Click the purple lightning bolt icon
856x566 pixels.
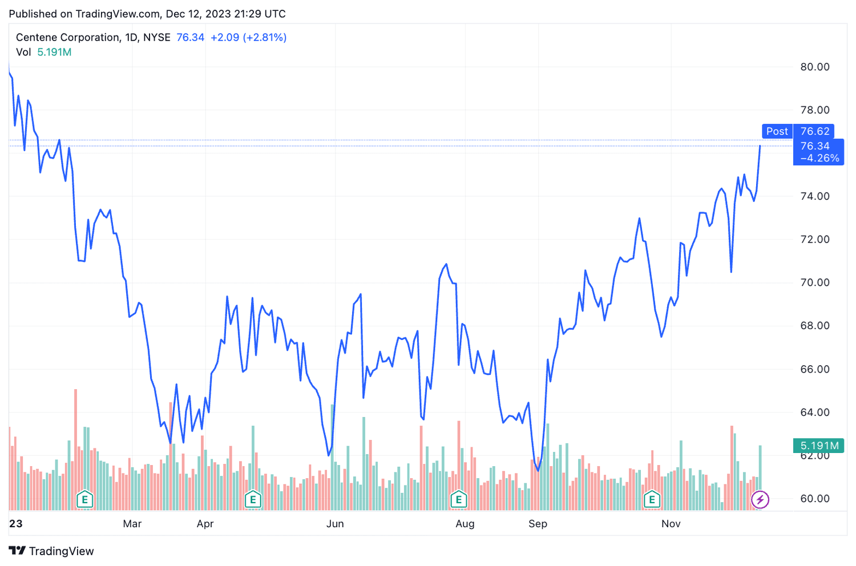tap(760, 500)
